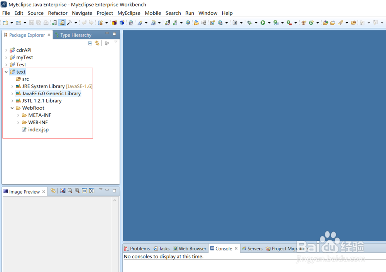Expand JavaEE 6.0 Generic Library node
The height and width of the screenshot is (272, 386).
pyautogui.click(x=12, y=93)
